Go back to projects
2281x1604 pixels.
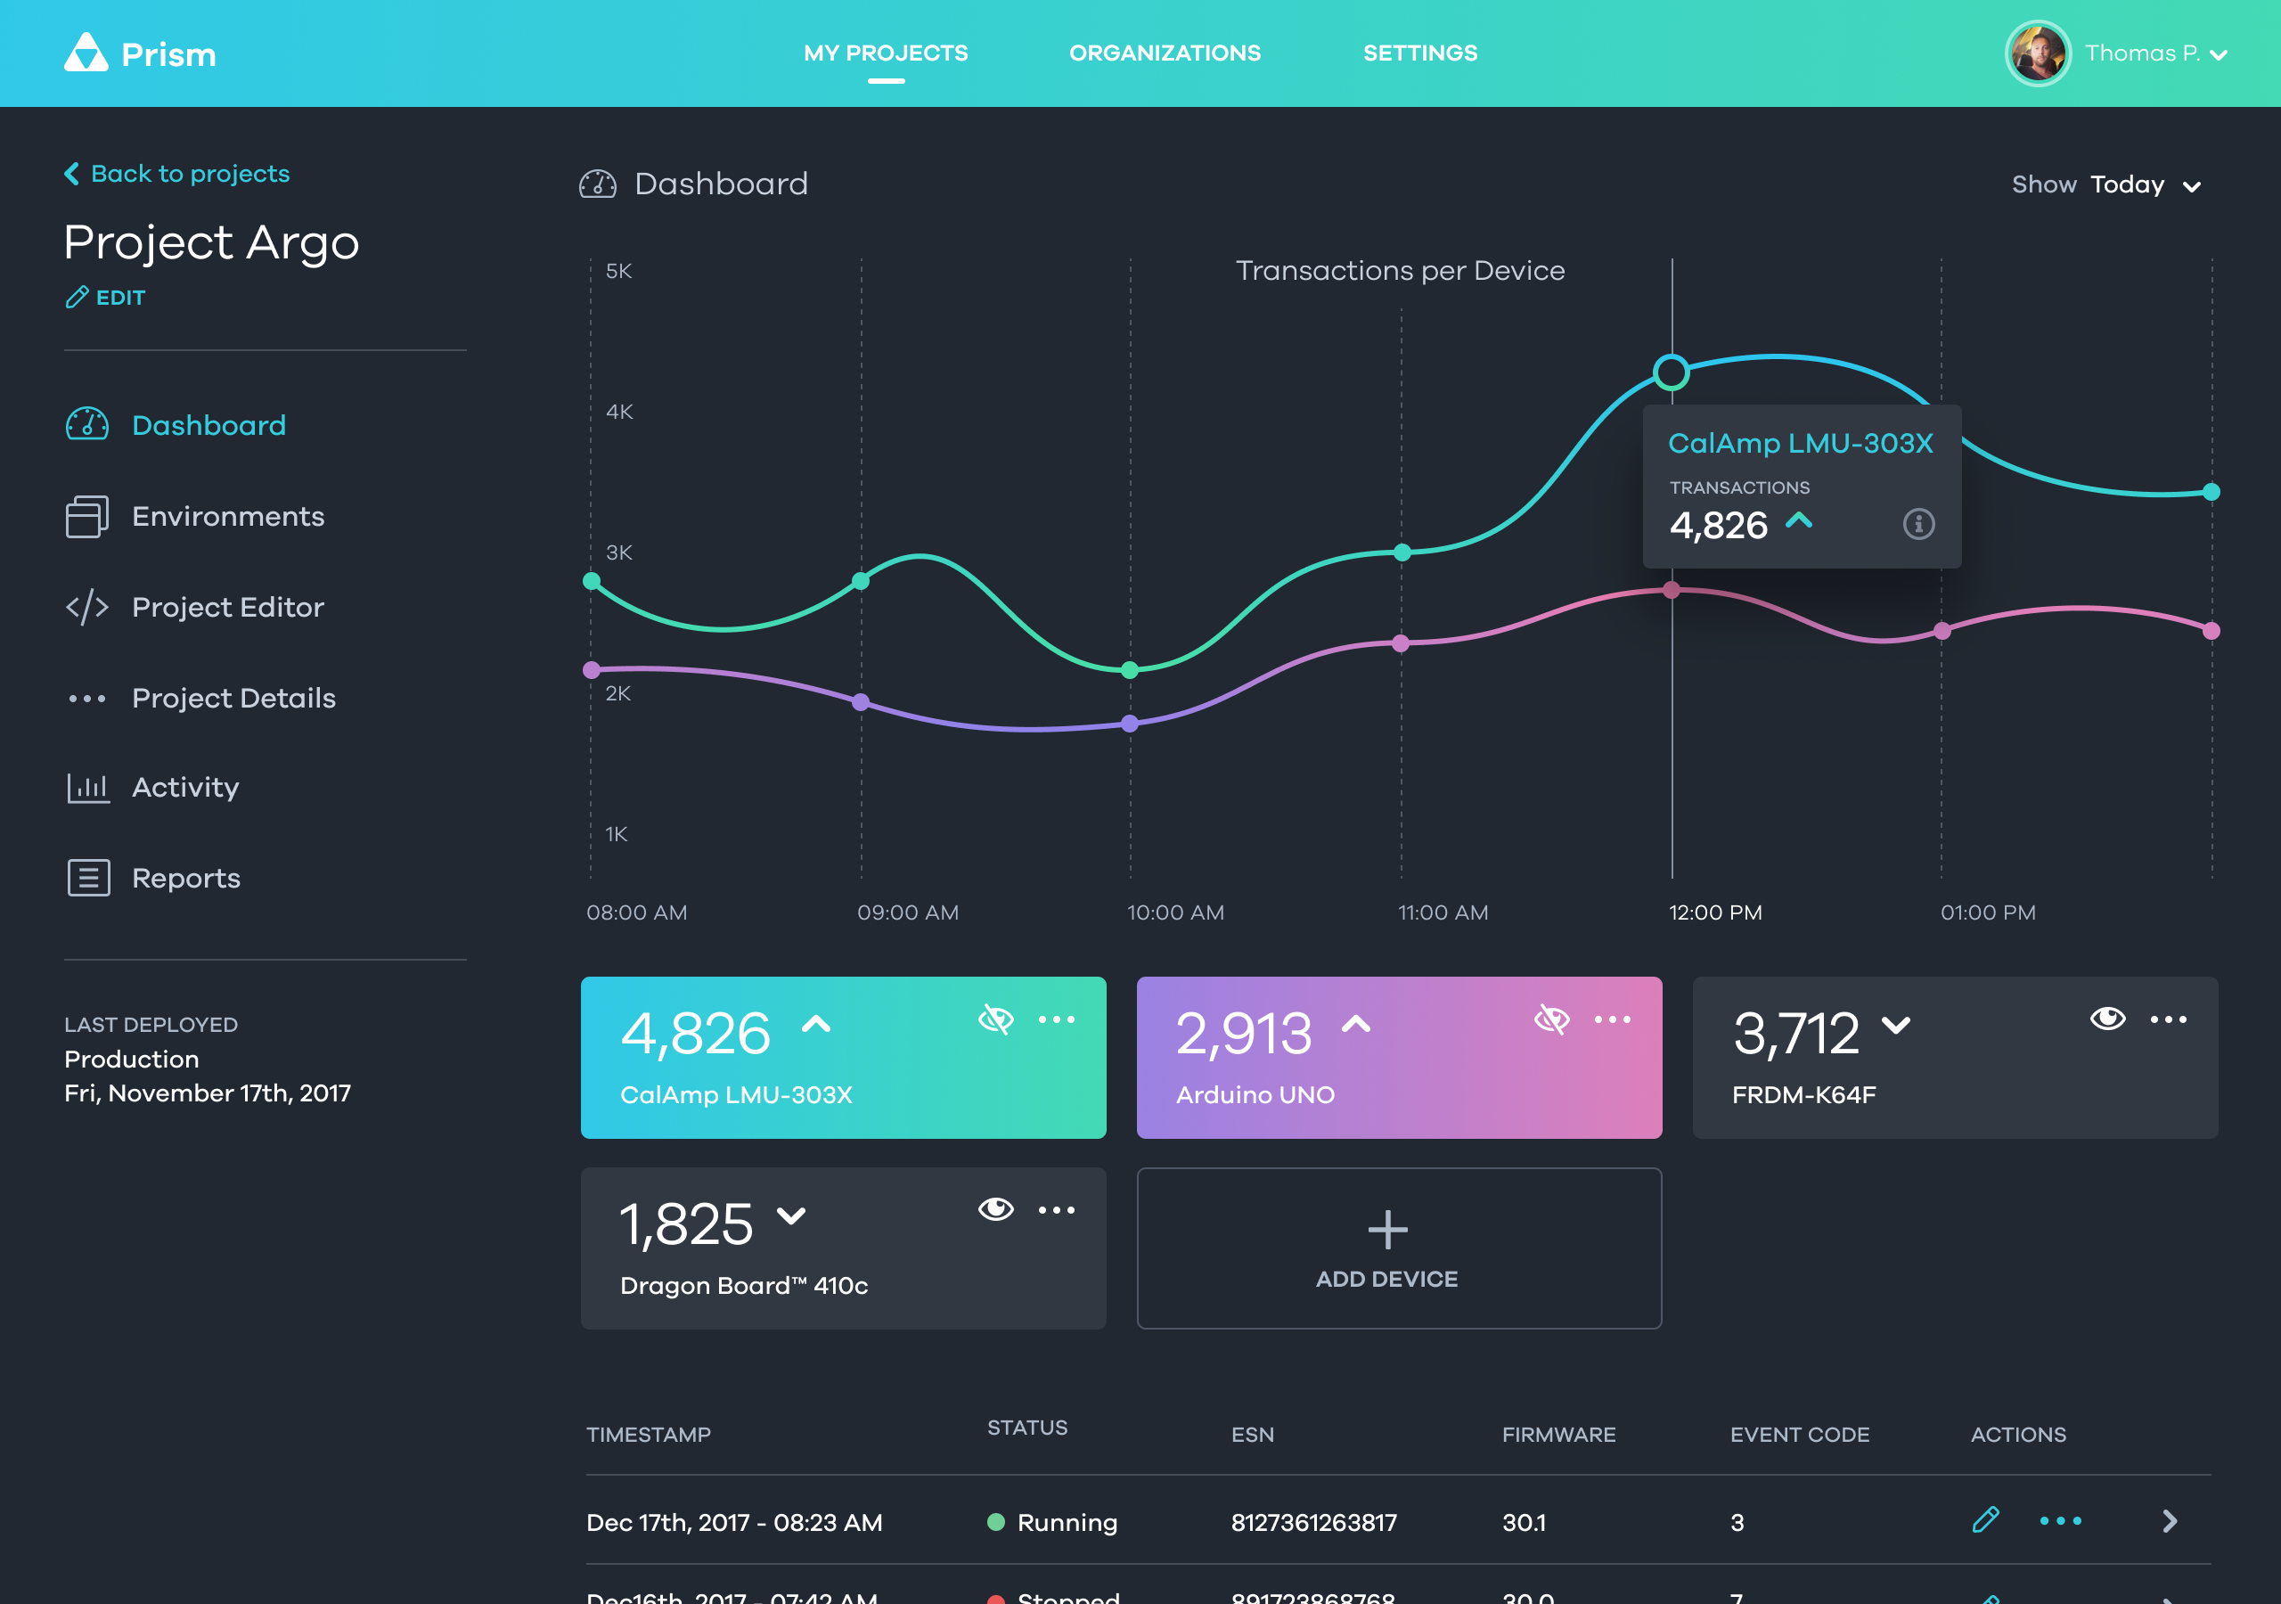point(176,174)
